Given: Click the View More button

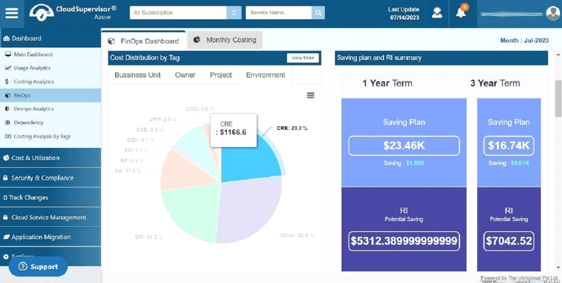Looking at the screenshot, I should pyautogui.click(x=303, y=58).
